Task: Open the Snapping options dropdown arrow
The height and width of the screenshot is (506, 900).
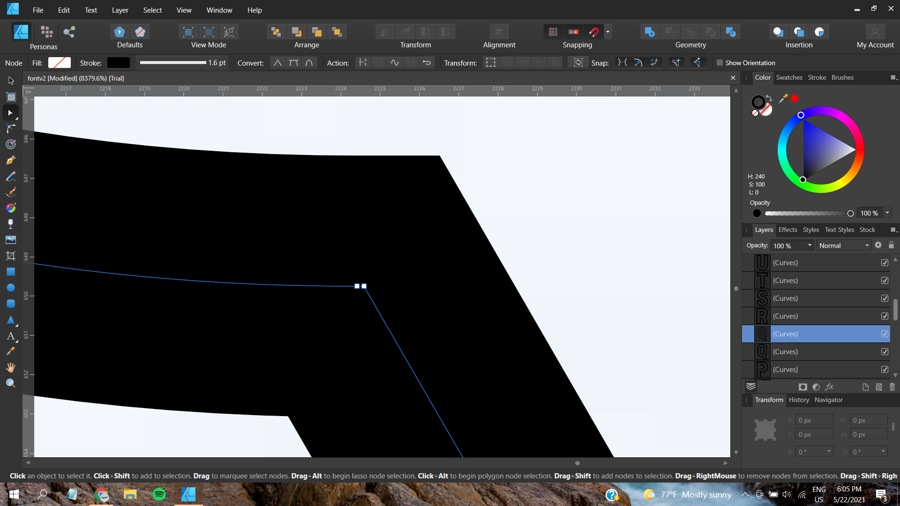Action: point(607,32)
